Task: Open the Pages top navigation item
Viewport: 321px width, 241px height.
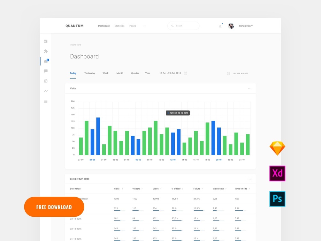Action: 133,26
